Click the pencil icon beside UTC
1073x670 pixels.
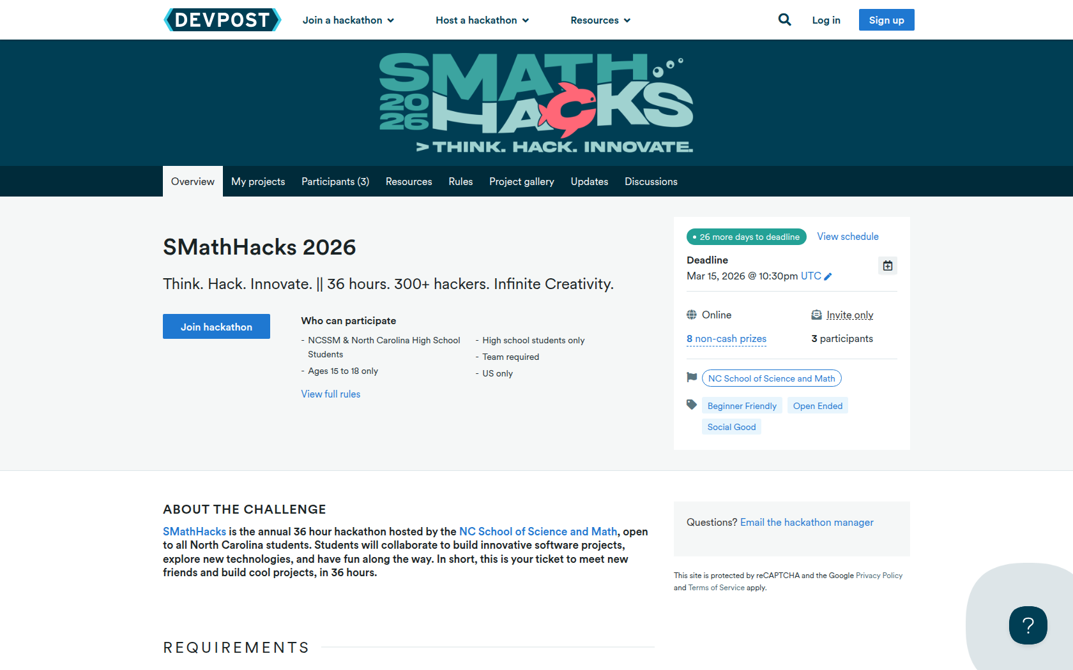tap(828, 276)
